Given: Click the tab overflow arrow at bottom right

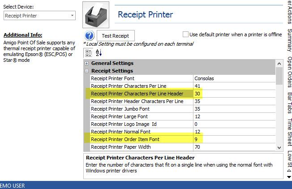Looking at the screenshot, I should pyautogui.click(x=289, y=176).
